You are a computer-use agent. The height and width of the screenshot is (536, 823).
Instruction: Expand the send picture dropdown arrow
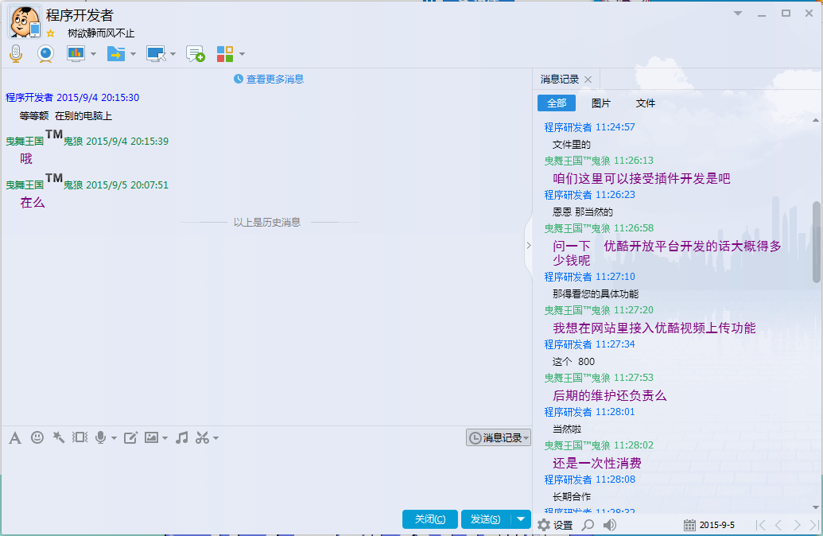[165, 438]
